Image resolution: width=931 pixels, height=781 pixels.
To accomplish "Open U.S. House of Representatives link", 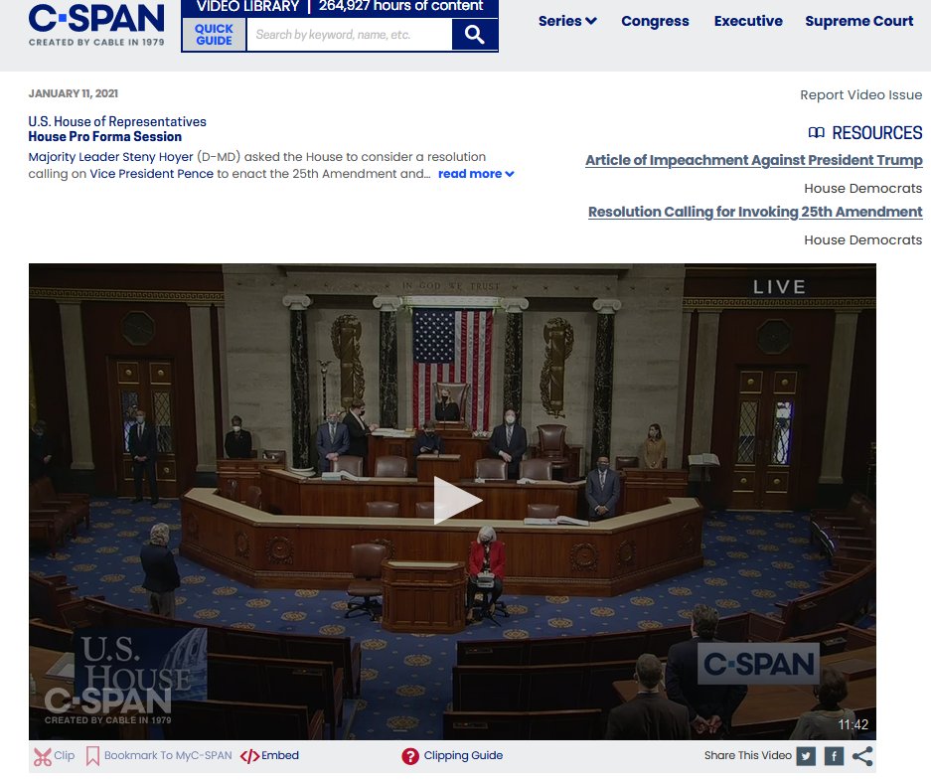I will (117, 122).
